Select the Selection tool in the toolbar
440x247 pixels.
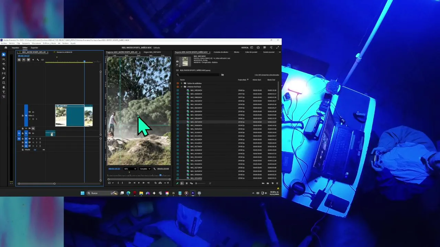3,55
